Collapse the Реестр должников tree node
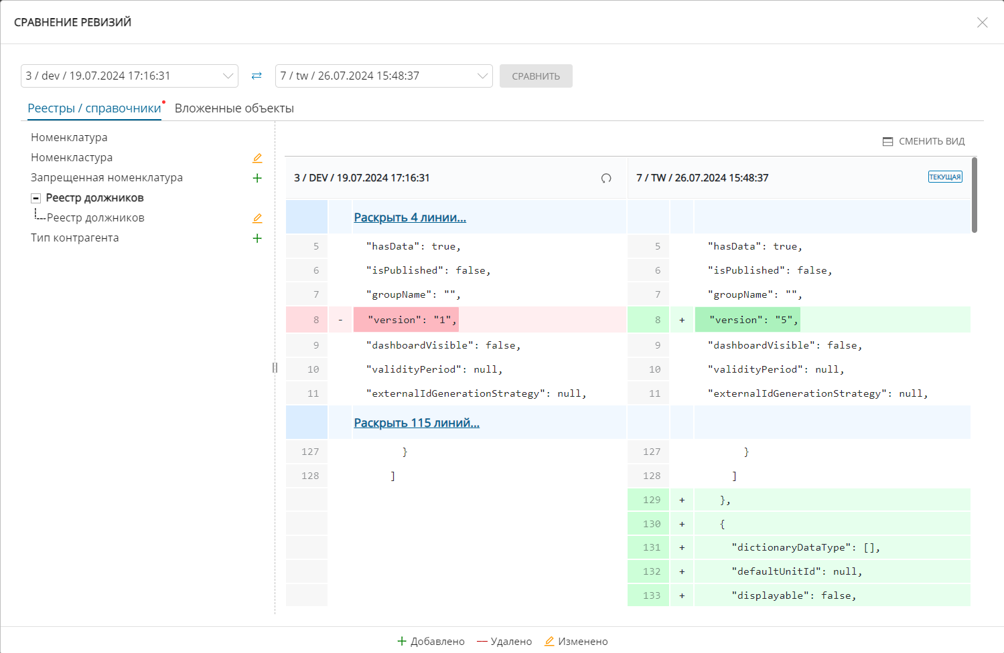Image resolution: width=1004 pixels, height=653 pixels. click(36, 198)
